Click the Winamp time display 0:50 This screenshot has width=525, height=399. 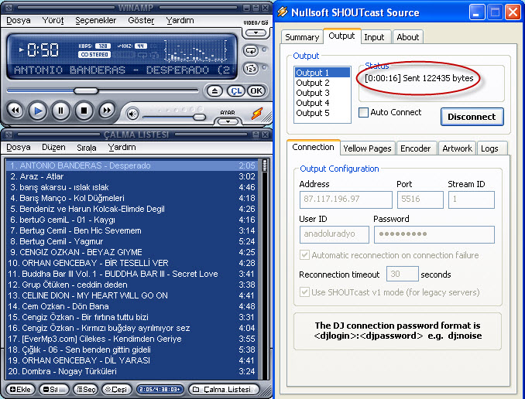[43, 50]
